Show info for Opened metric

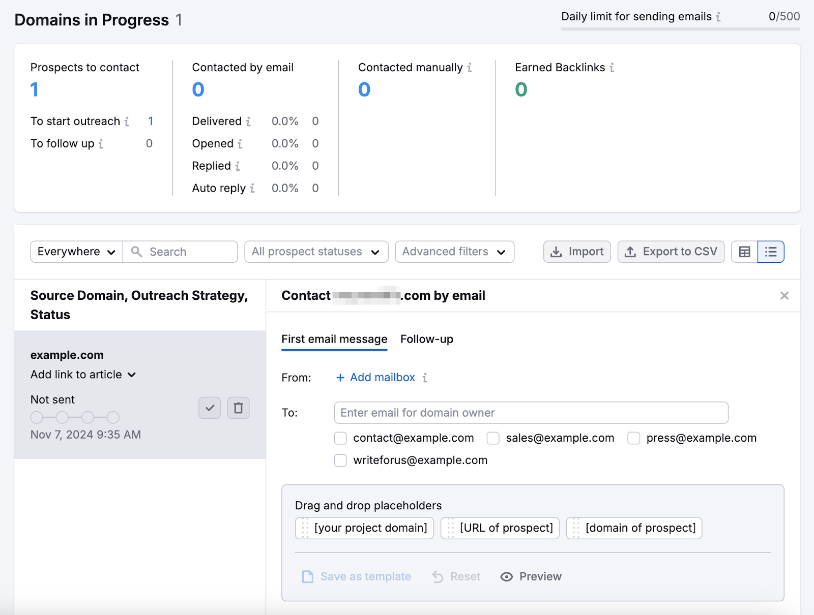tap(240, 144)
